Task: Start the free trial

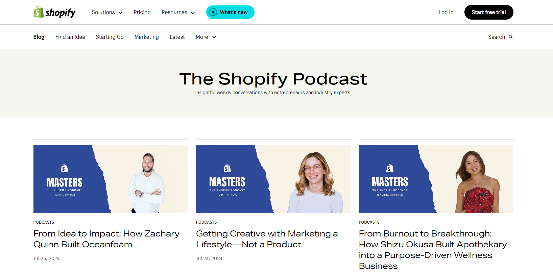Action: click(489, 12)
